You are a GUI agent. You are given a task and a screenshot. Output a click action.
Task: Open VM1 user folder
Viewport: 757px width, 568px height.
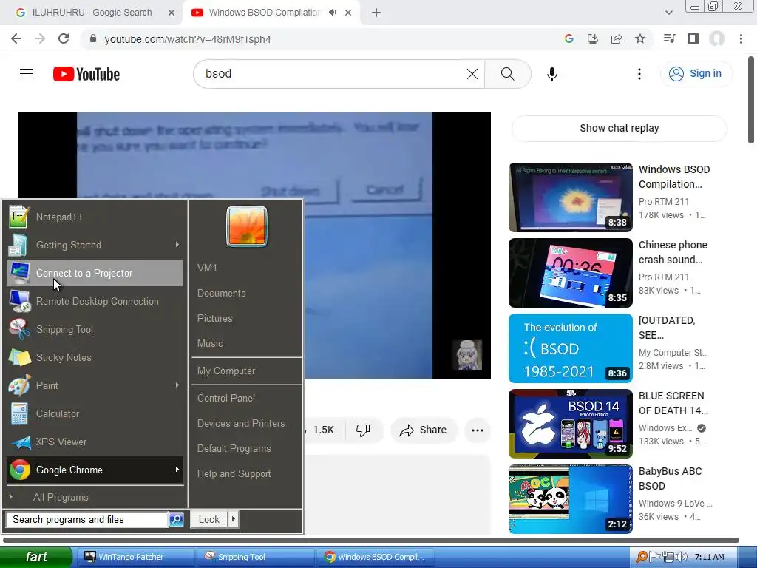[207, 268]
